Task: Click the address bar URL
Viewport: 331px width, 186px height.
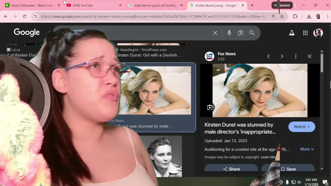Action: [x=154, y=17]
